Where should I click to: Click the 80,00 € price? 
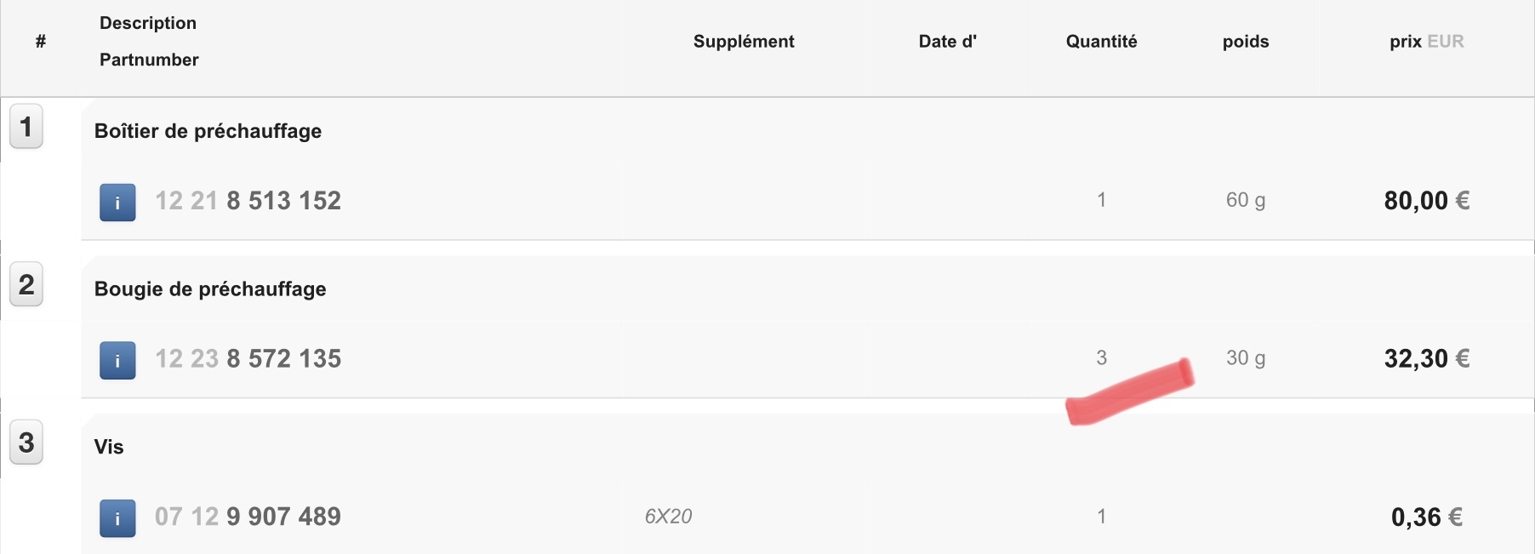1426,201
